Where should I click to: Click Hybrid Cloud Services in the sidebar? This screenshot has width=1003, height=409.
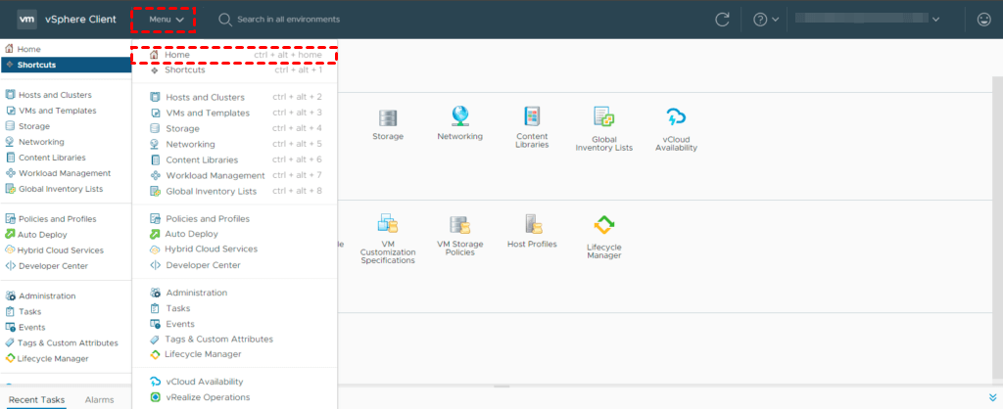[x=66, y=250]
